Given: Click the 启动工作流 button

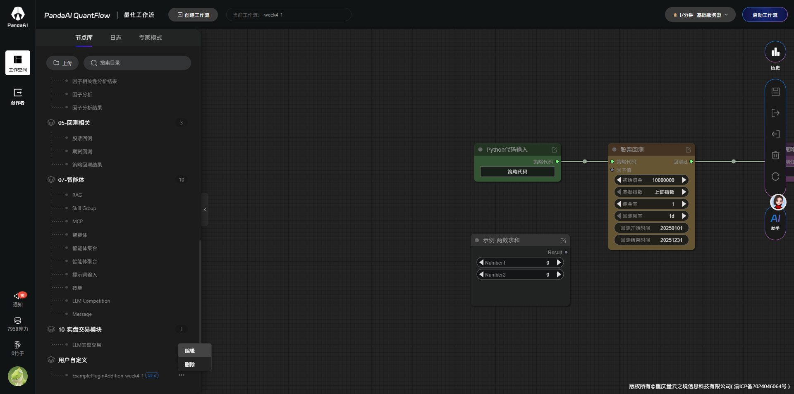Looking at the screenshot, I should [765, 15].
